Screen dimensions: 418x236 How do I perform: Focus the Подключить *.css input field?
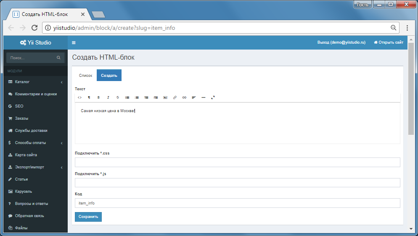[x=237, y=162]
